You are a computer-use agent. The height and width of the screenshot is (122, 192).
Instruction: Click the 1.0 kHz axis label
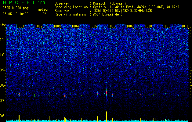point(2,55)
